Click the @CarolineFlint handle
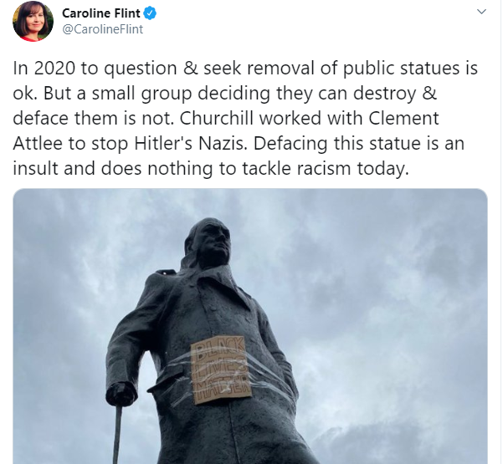Viewport: 503px width, 464px height. pyautogui.click(x=102, y=29)
